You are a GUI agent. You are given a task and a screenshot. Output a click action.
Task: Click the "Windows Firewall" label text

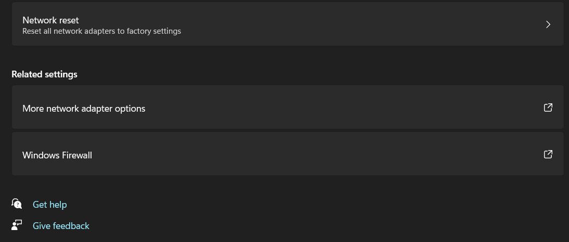coord(57,155)
